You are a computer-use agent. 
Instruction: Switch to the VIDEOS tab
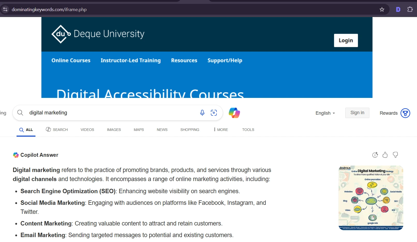coord(87,130)
